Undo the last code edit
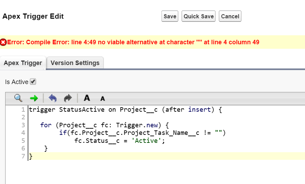The image size is (305, 184). (52, 98)
